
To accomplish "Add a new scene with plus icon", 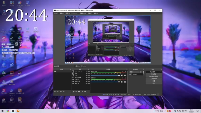I will [x=55, y=92].
